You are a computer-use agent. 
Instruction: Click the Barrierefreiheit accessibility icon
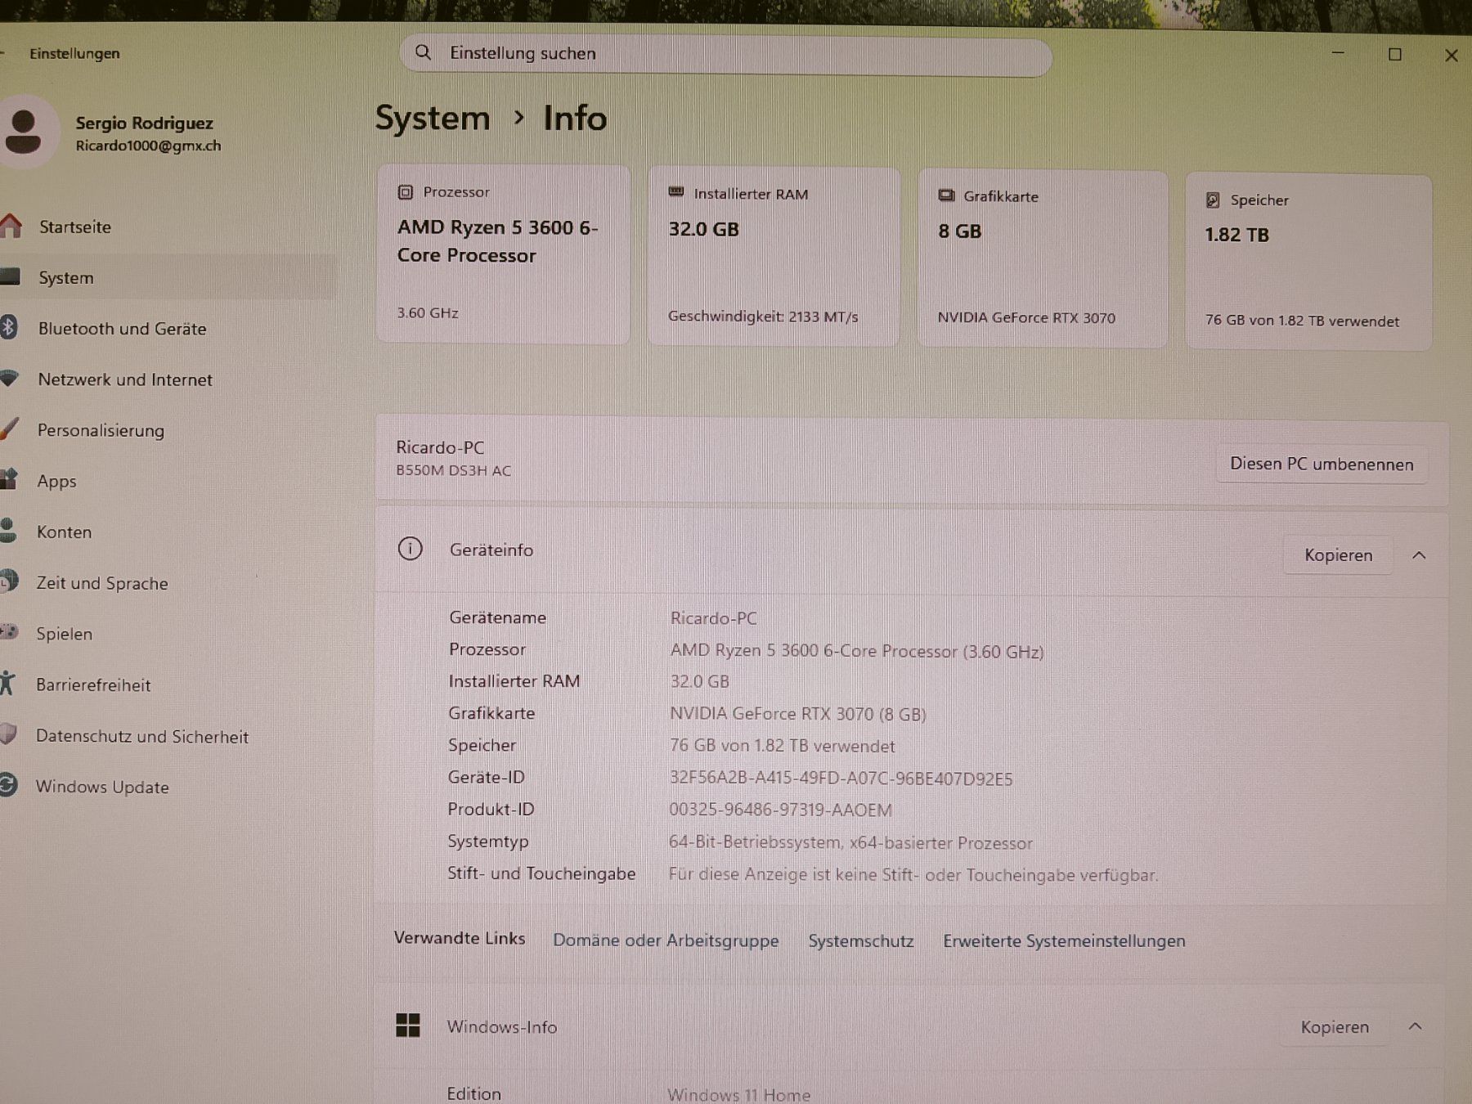pos(7,683)
